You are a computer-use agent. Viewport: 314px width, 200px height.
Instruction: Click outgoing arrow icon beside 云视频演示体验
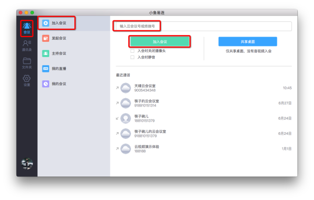point(117,148)
